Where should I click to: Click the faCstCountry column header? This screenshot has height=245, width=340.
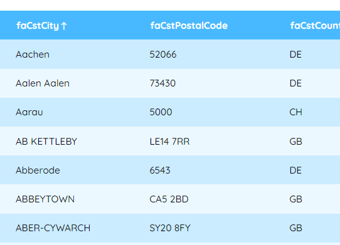coord(315,26)
